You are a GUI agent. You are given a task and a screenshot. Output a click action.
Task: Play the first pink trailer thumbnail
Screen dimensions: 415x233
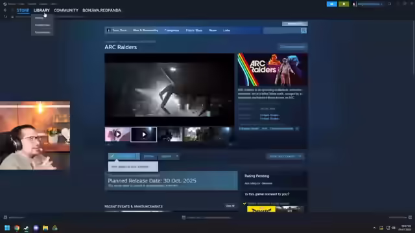point(117,135)
